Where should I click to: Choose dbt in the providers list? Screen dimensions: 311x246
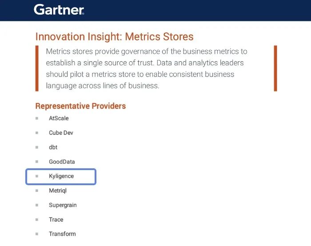[53, 147]
